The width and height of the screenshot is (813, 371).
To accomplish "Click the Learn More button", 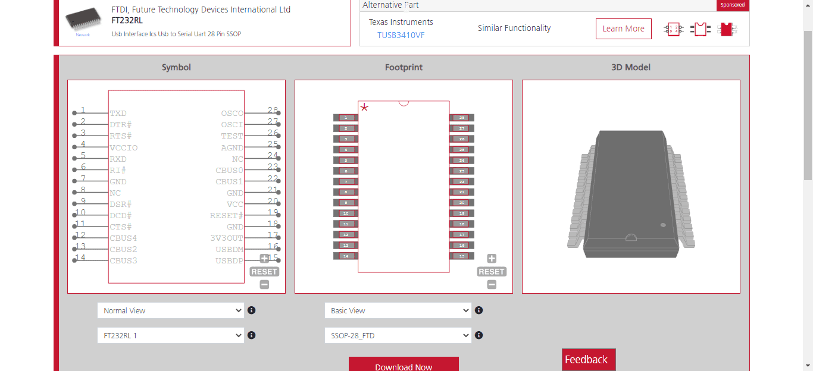I will coord(624,29).
